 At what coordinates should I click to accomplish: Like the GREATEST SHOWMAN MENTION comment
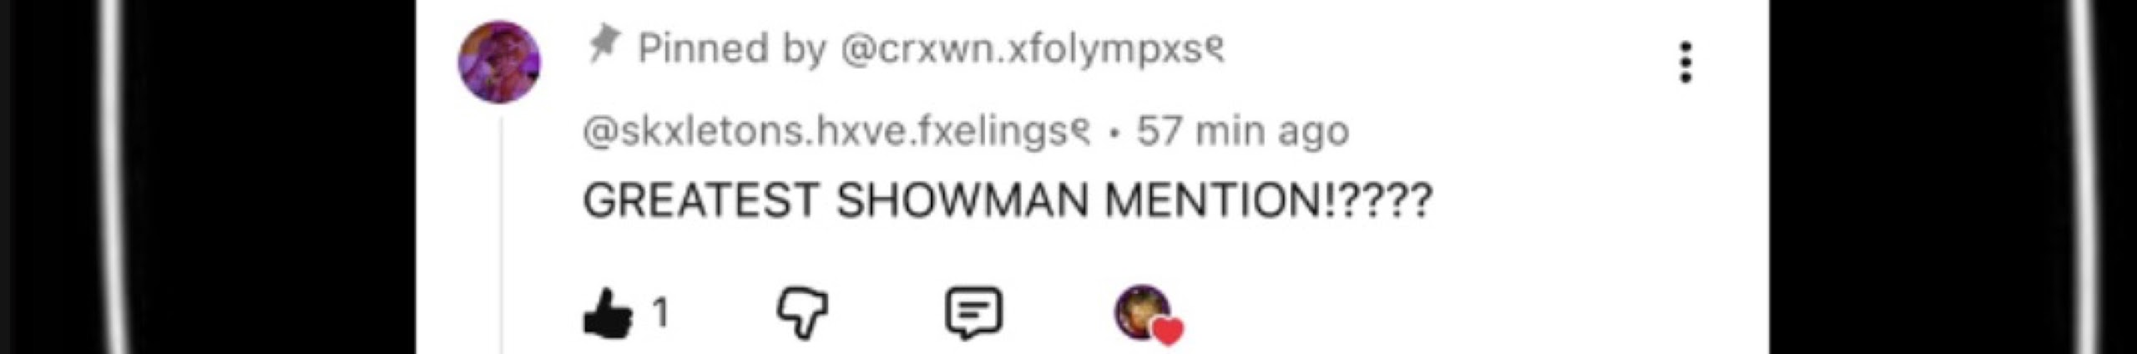608,314
